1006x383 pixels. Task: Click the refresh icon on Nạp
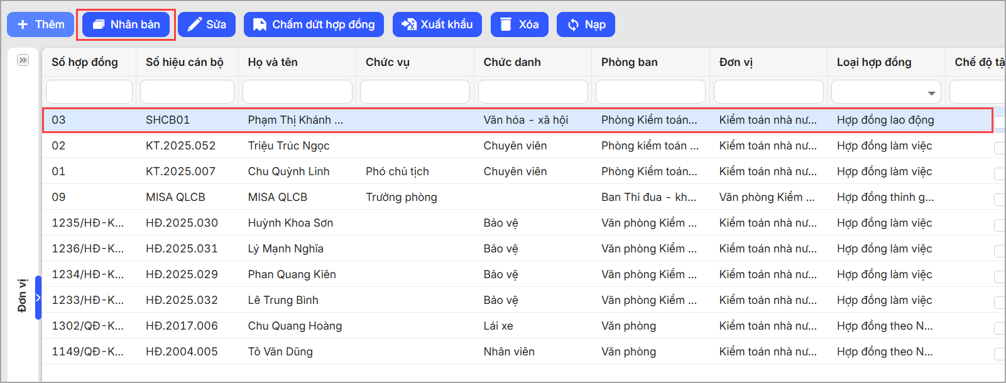[x=573, y=24]
